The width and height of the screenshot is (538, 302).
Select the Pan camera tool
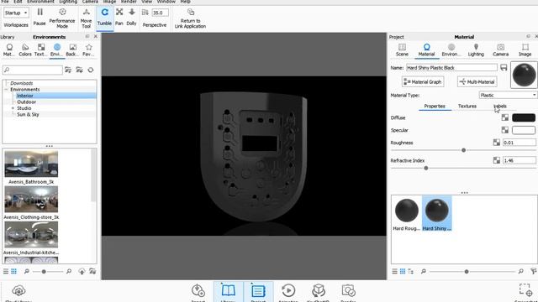[119, 17]
